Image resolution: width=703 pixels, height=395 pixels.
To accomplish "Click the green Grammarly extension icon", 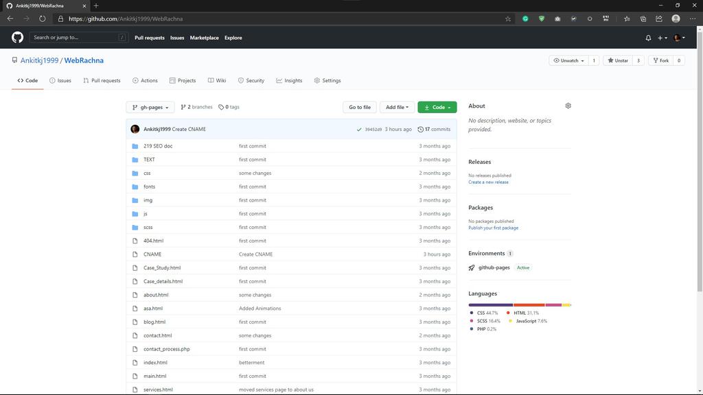I will 525,19.
